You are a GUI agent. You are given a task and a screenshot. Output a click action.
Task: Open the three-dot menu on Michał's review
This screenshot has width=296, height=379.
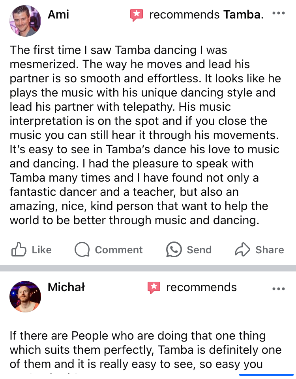(279, 289)
